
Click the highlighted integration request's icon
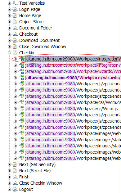(x=21, y=59)
